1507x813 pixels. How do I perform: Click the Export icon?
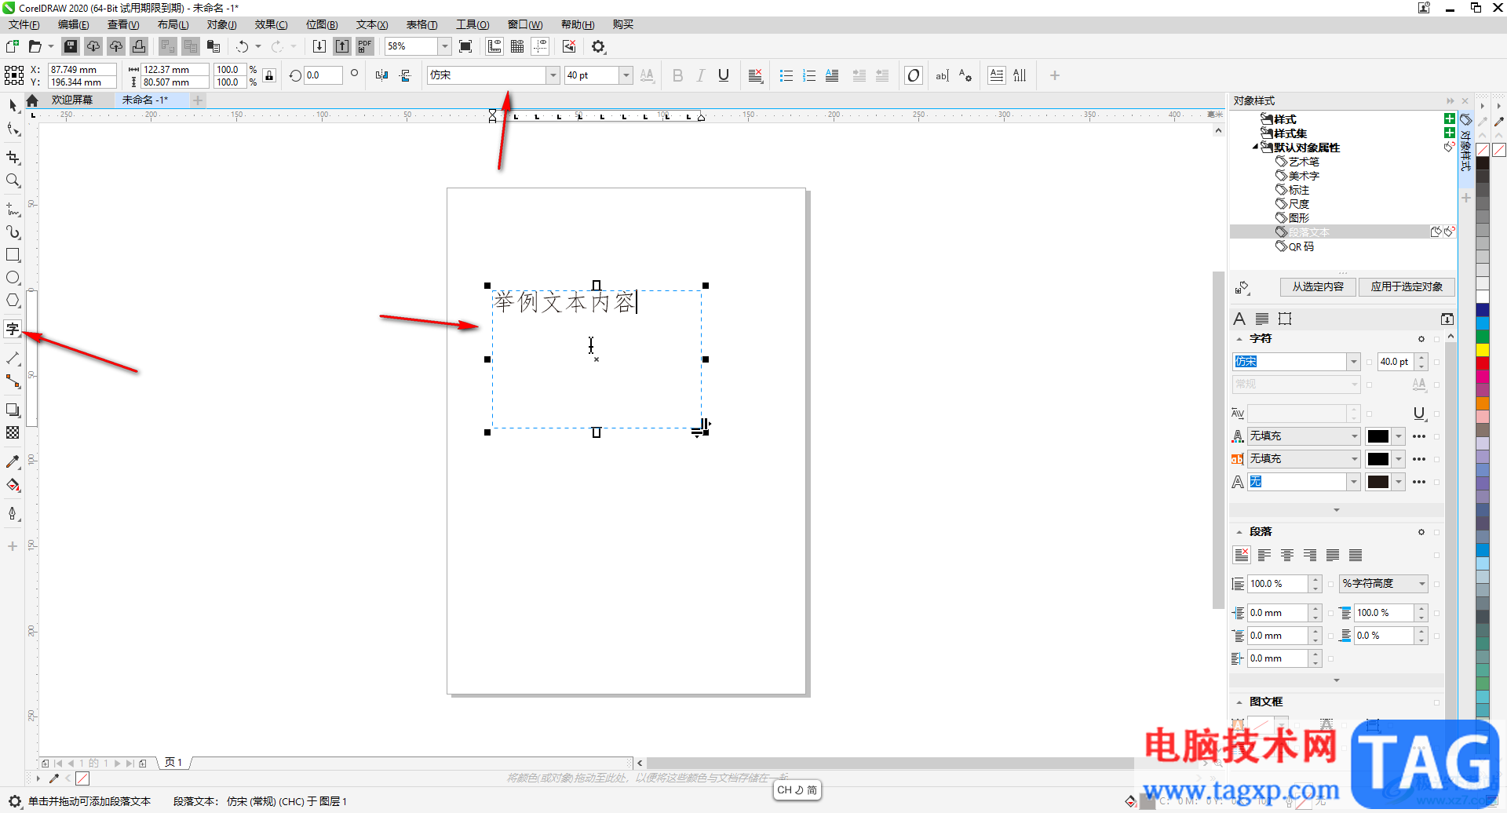[x=342, y=46]
